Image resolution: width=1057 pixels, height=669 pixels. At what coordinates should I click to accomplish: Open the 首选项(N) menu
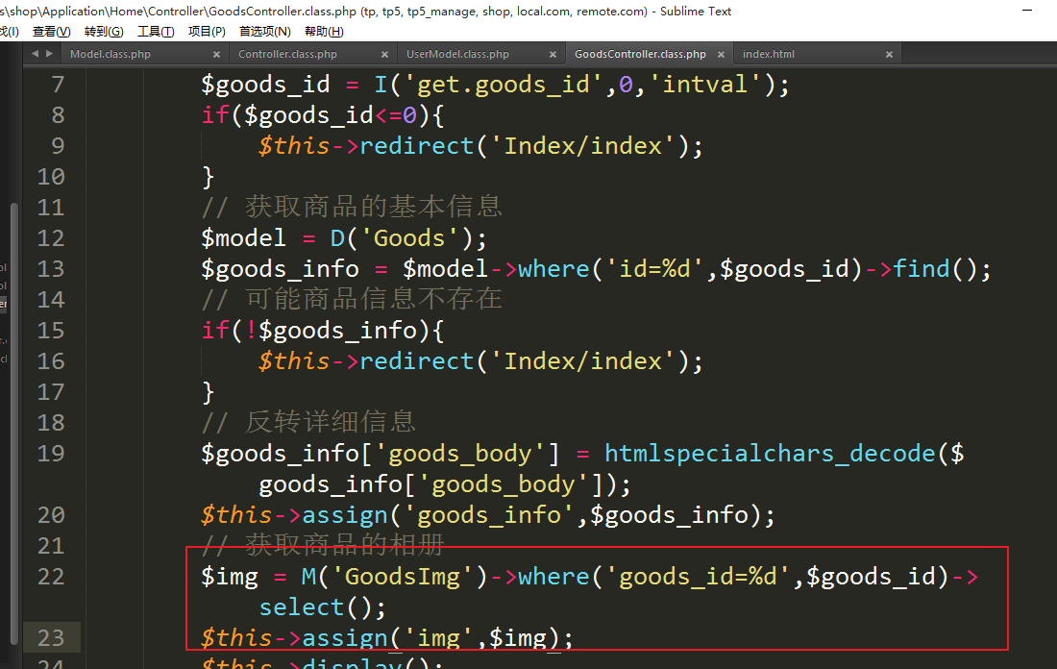tap(264, 32)
